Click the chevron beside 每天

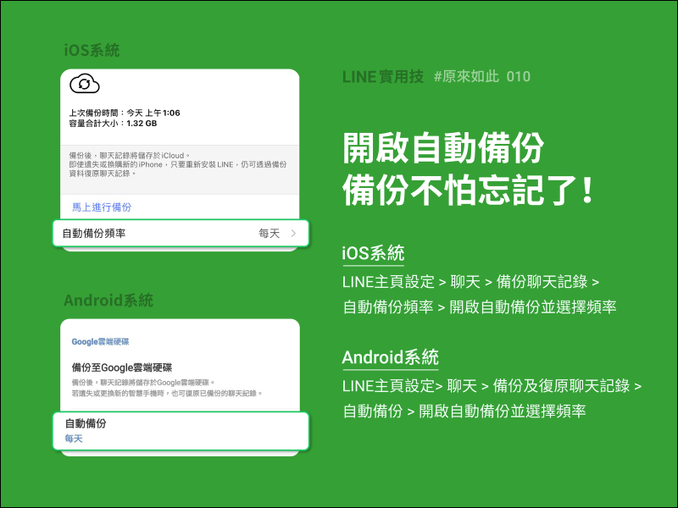coord(293,234)
